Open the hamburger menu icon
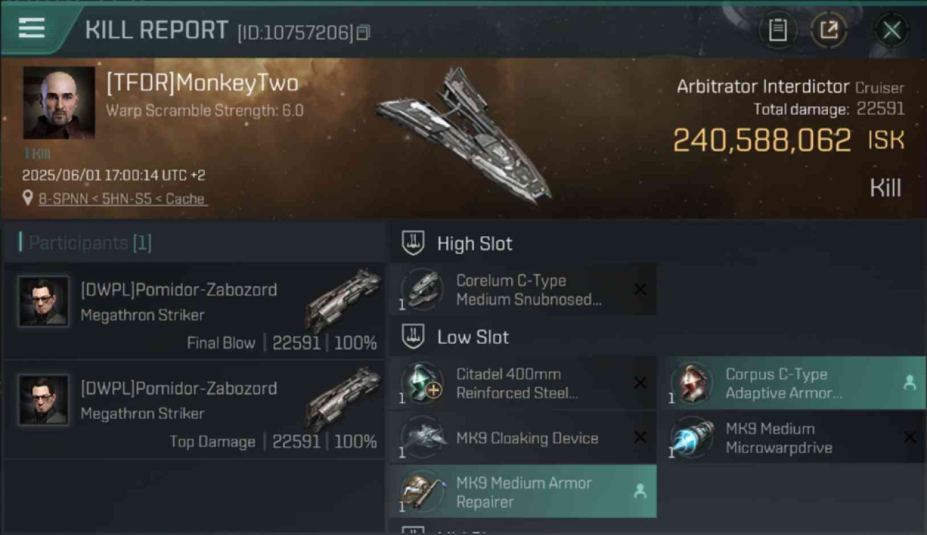This screenshot has height=535, width=927. tap(31, 29)
